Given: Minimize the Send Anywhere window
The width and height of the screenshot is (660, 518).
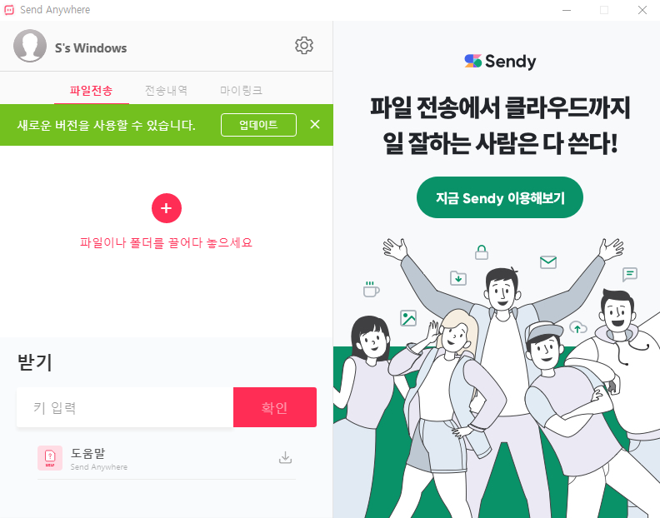Looking at the screenshot, I should [567, 10].
